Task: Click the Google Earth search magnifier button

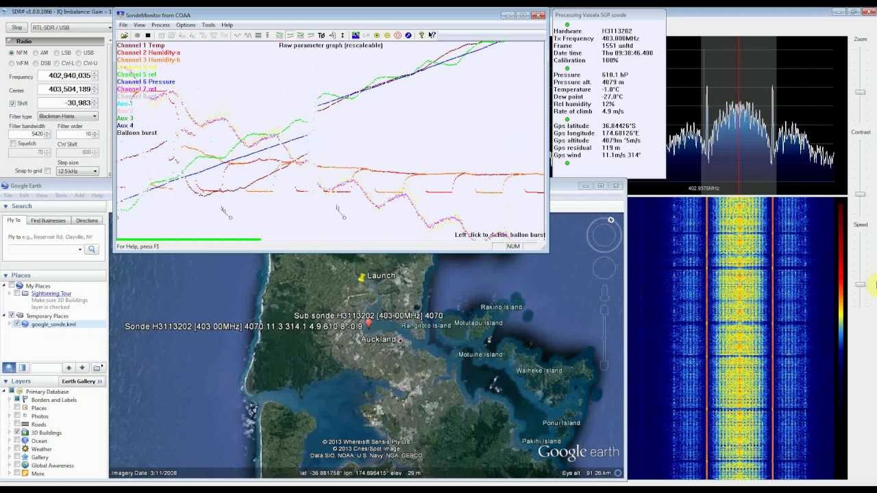Action: 92,250
